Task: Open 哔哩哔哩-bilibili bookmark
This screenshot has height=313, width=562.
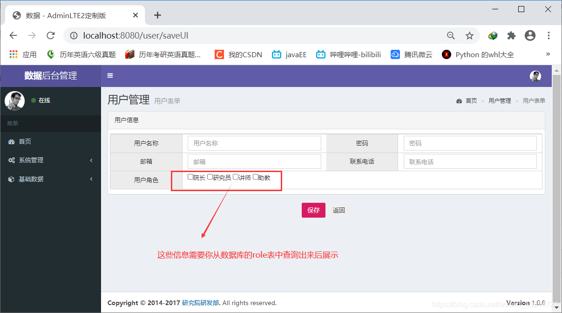Action: [x=348, y=54]
